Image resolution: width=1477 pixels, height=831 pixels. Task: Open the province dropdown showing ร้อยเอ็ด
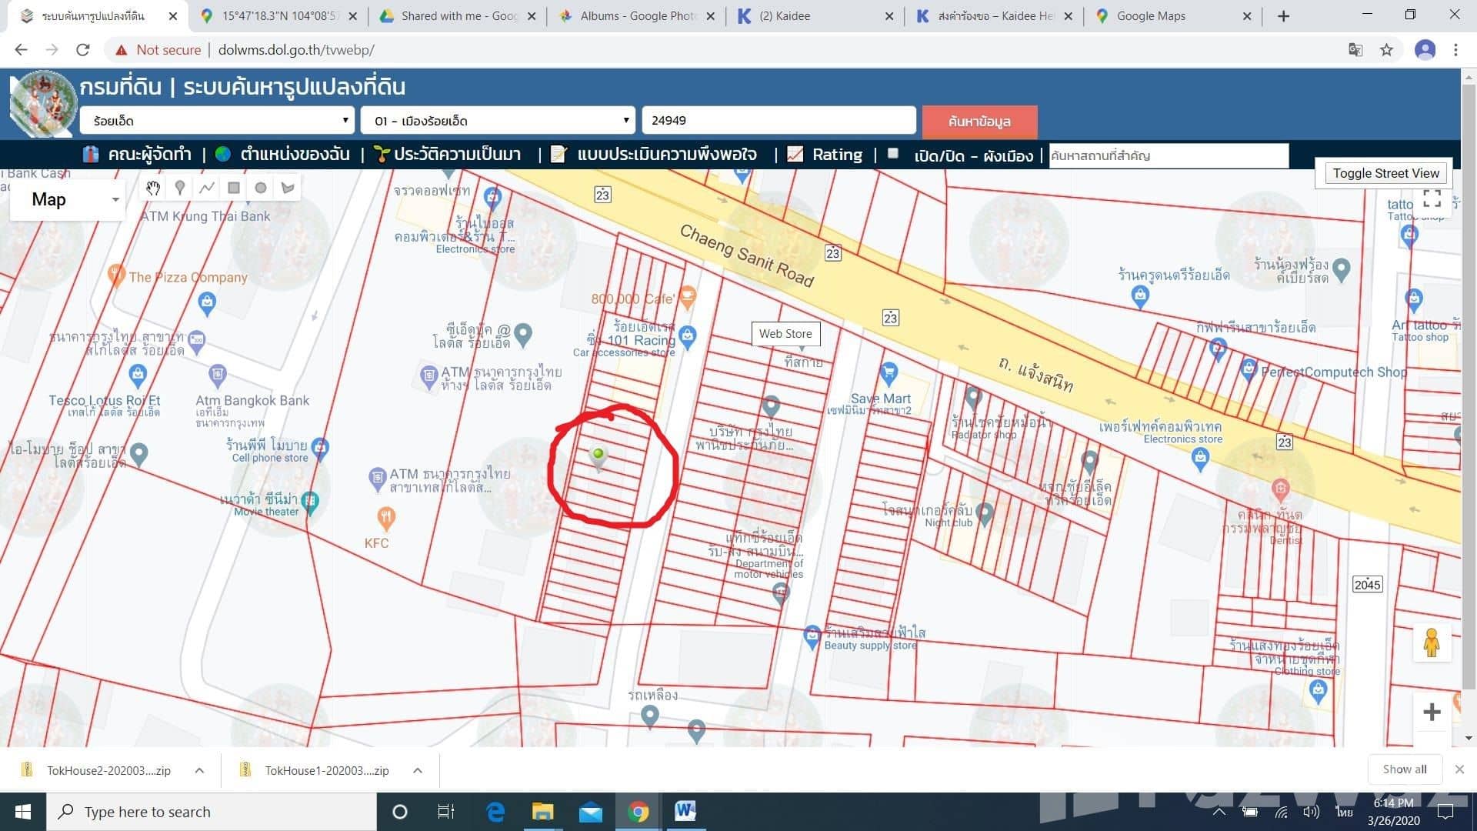pyautogui.click(x=217, y=121)
